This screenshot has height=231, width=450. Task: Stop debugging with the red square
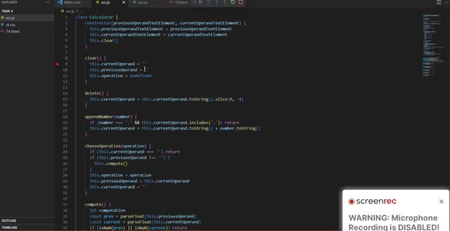pyautogui.click(x=240, y=3)
